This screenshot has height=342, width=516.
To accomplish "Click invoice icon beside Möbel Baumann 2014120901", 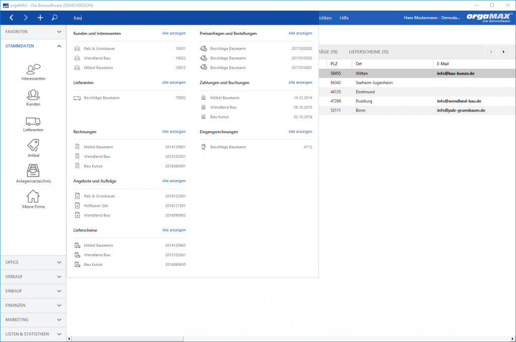I will (x=77, y=147).
